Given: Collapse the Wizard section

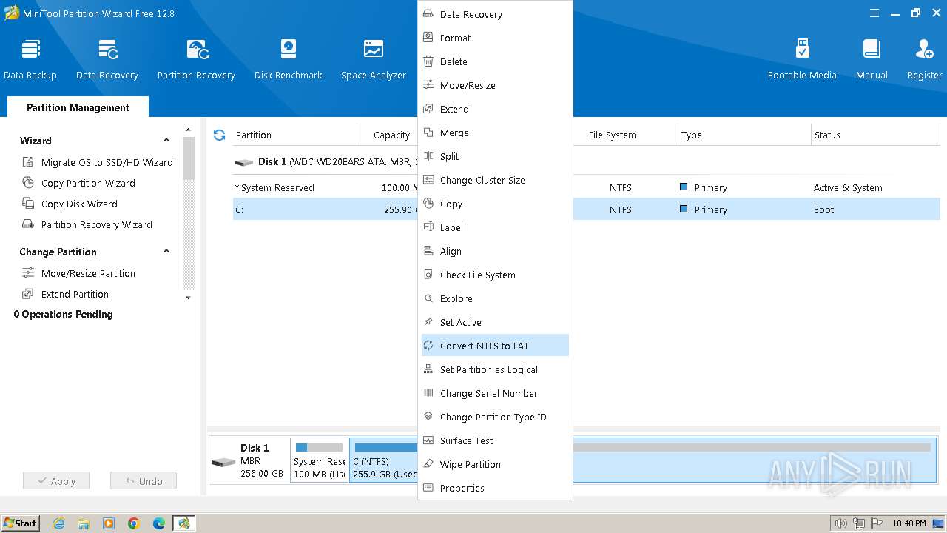Looking at the screenshot, I should point(166,141).
